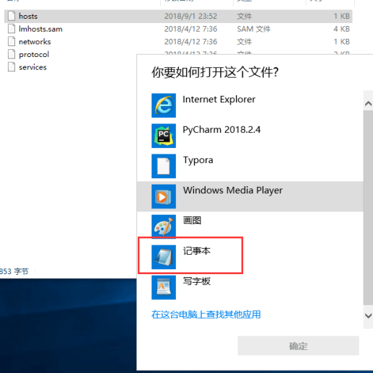Click the SAM 文件 type cell

pos(254,29)
